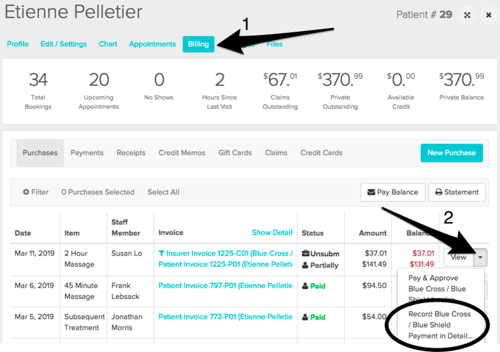Switch to the Payments sub-tab
500x352 pixels.
[x=87, y=153]
